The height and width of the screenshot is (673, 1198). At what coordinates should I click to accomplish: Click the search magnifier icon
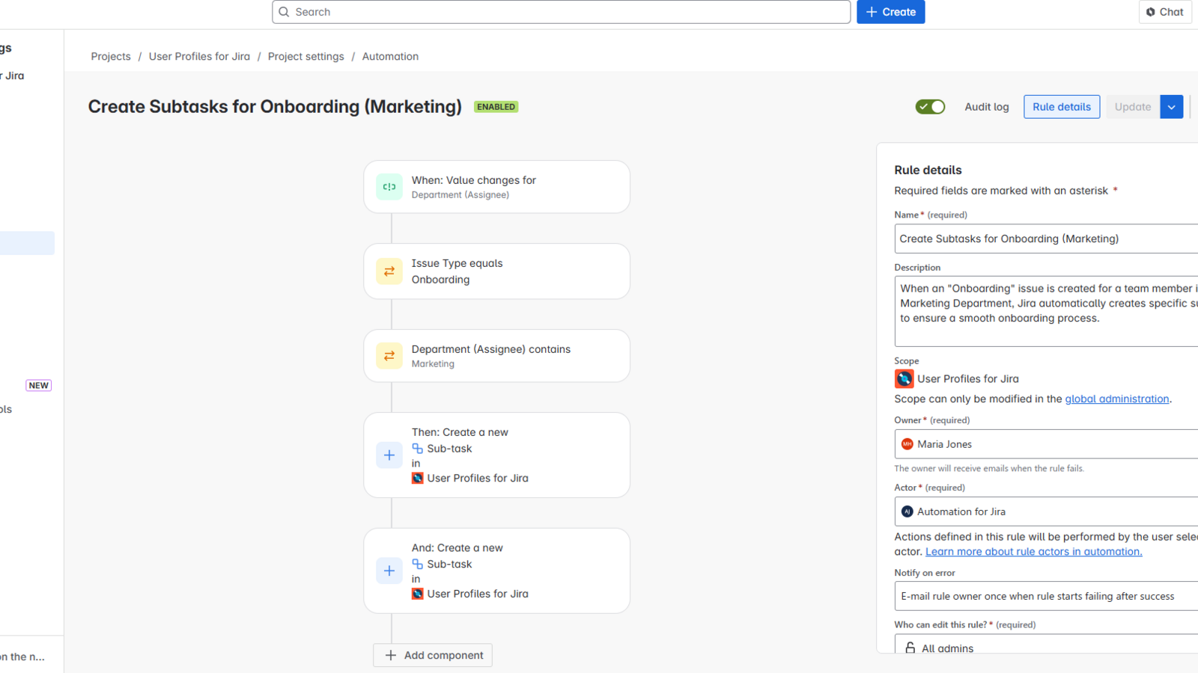tap(284, 12)
